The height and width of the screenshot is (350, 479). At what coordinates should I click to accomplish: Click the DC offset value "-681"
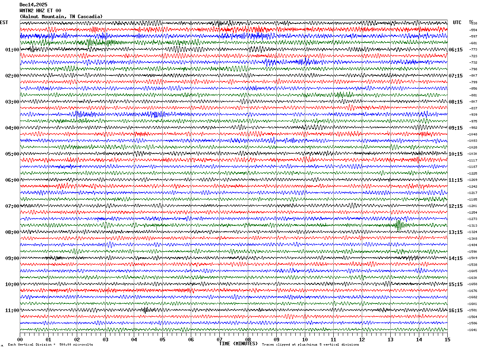(473, 43)
